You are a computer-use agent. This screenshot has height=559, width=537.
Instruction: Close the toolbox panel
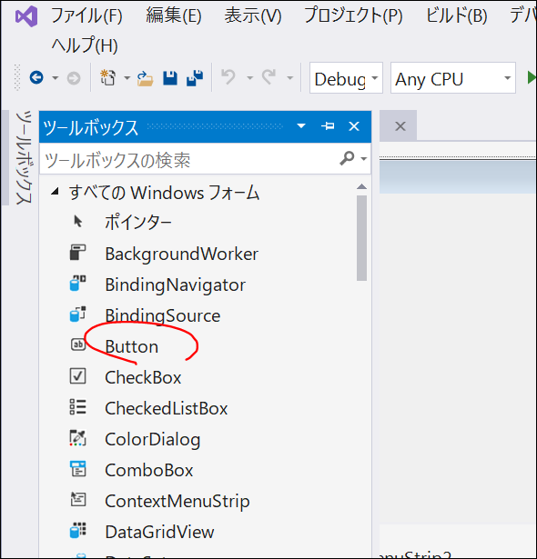coord(354,125)
